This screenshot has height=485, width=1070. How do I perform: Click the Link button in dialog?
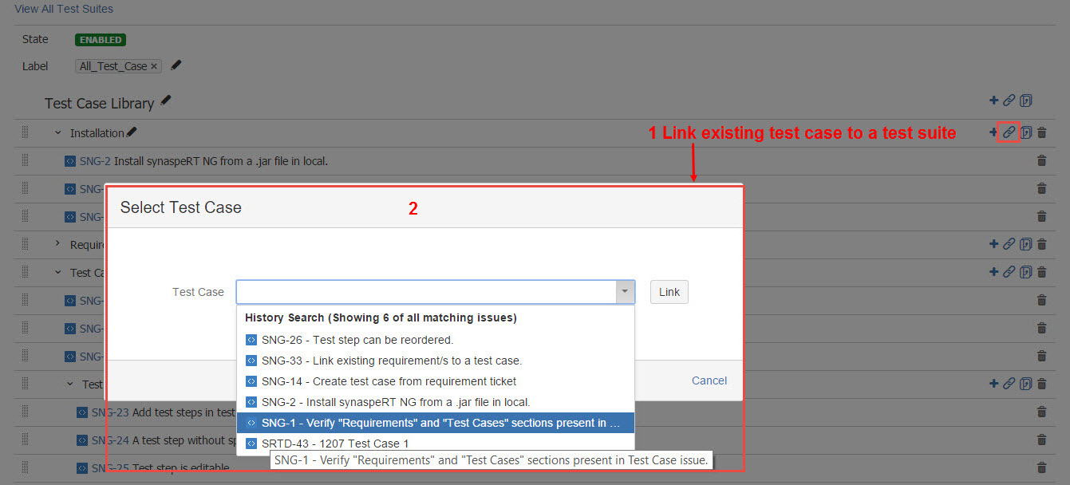669,292
